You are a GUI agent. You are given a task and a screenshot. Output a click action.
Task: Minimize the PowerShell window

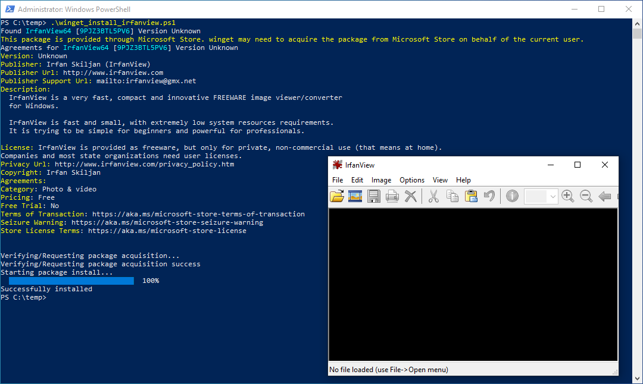coord(575,9)
